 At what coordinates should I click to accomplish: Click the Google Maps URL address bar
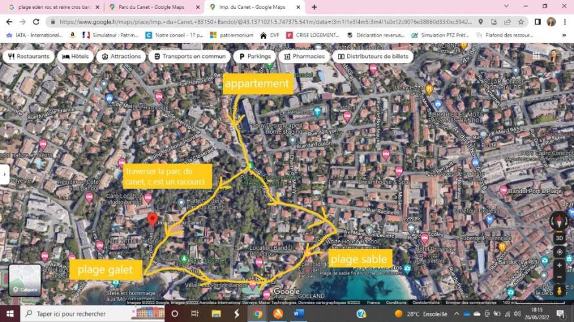[x=258, y=21]
